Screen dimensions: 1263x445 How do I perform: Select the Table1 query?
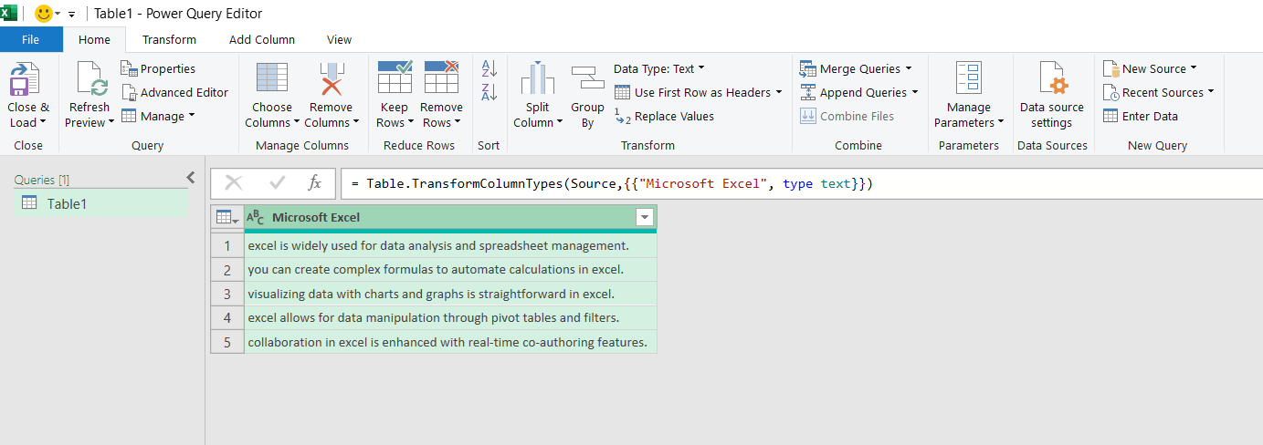point(101,203)
